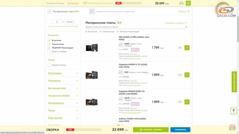
Task: Click the 'Купить сборку' button
Action: coord(151,130)
